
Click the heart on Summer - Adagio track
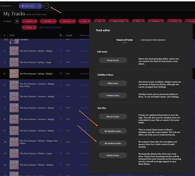click(x=61, y=96)
